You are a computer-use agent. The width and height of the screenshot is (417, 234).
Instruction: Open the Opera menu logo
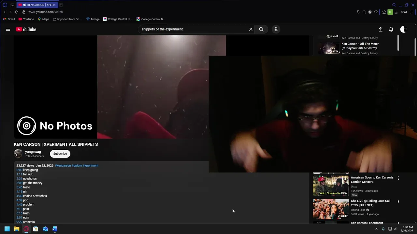point(5,5)
